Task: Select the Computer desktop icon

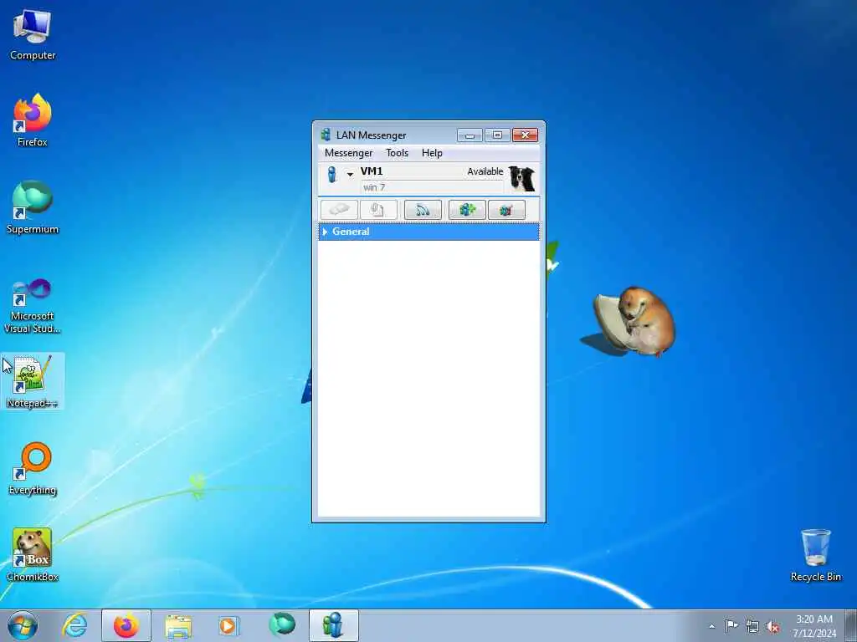Action: (x=33, y=35)
